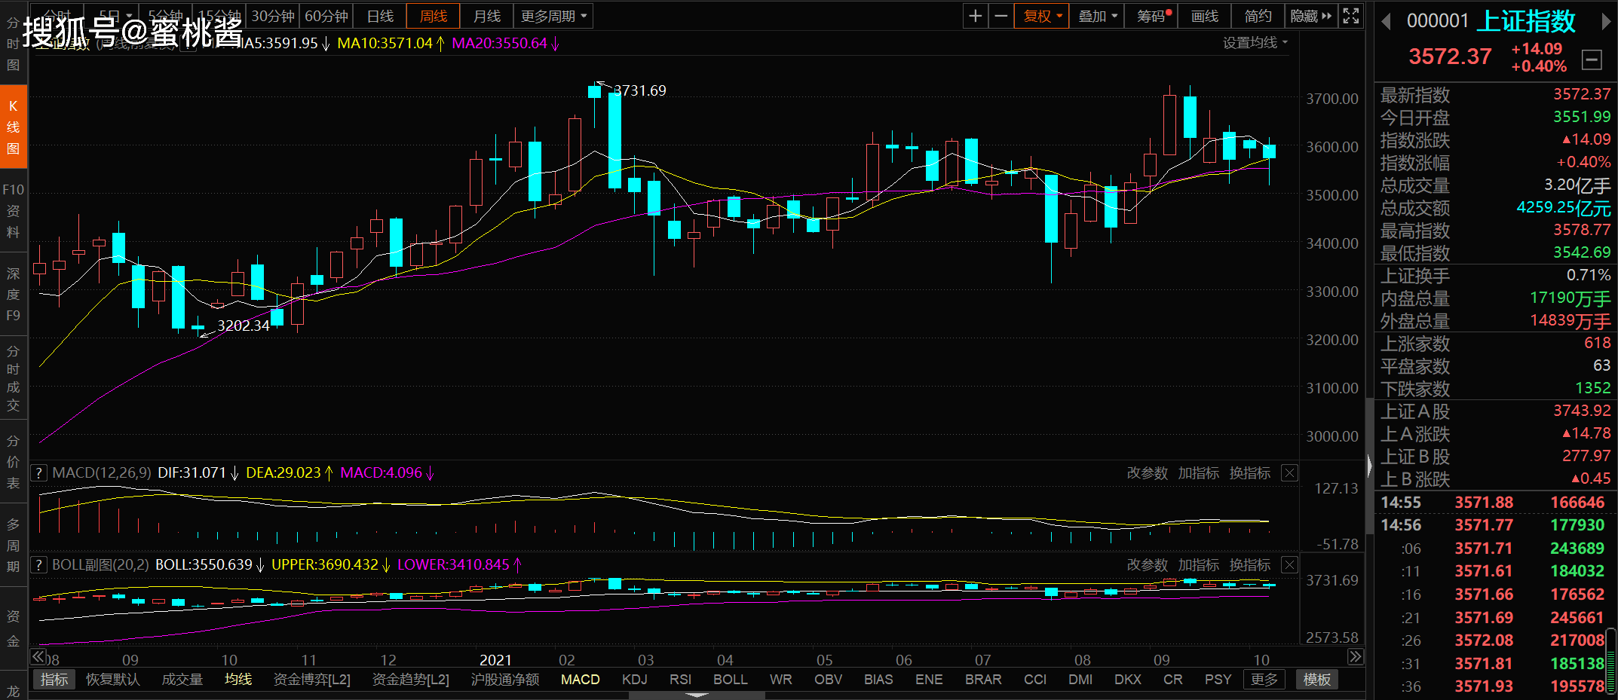Open F10资料 sidebar item
The image size is (1618, 700).
13,211
